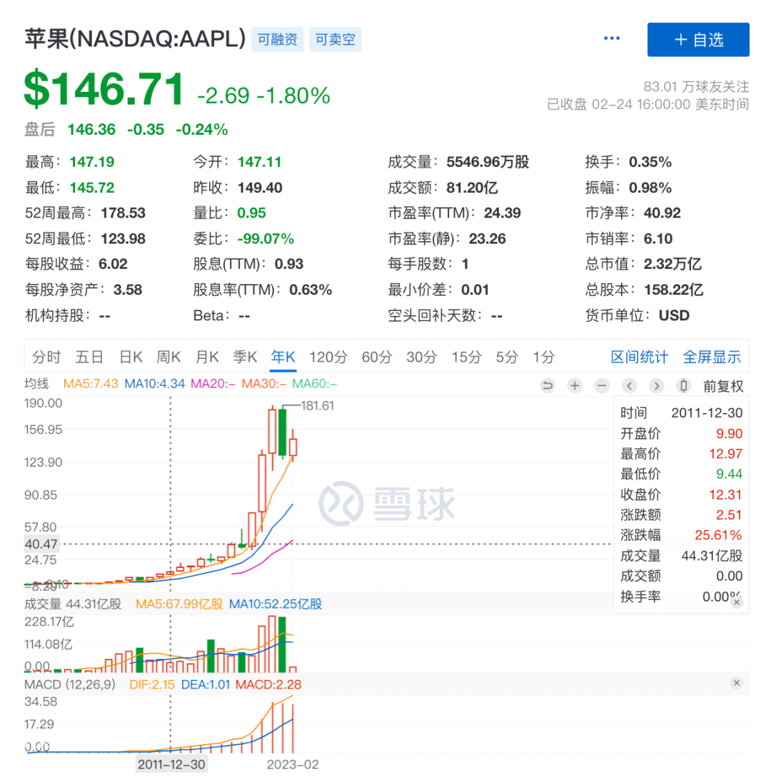The height and width of the screenshot is (777, 771).
Task: Open 区间统计 range statistics
Action: pos(639,357)
